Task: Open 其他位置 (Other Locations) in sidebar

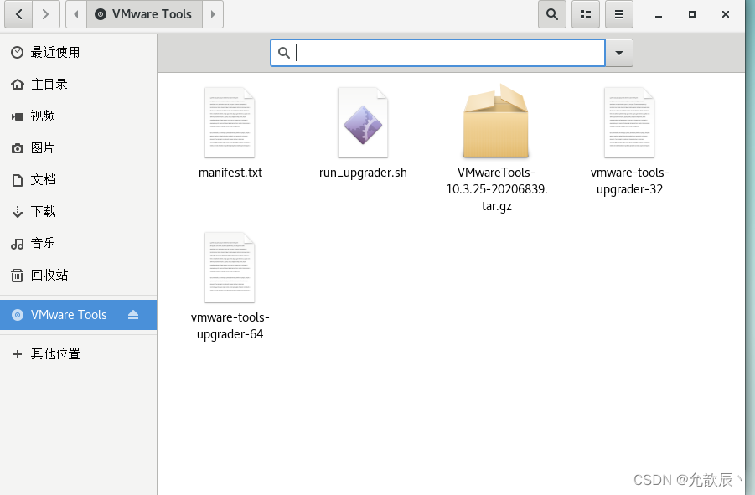Action: [x=79, y=354]
